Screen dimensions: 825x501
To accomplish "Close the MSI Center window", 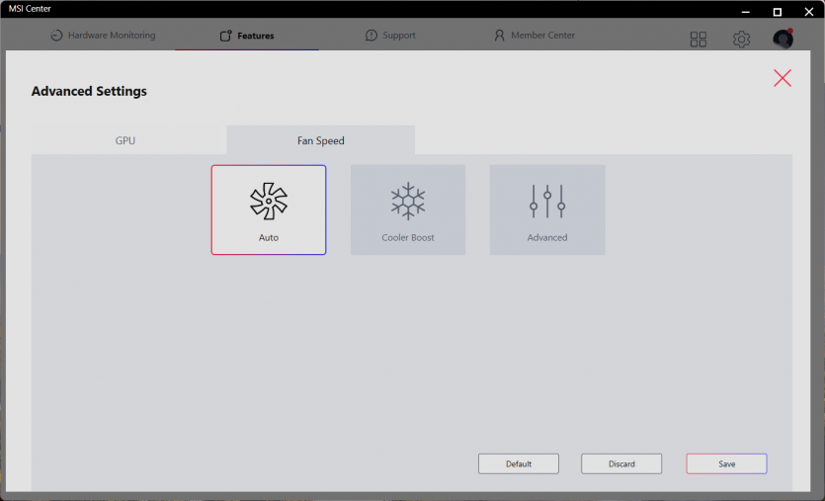I will [x=808, y=11].
